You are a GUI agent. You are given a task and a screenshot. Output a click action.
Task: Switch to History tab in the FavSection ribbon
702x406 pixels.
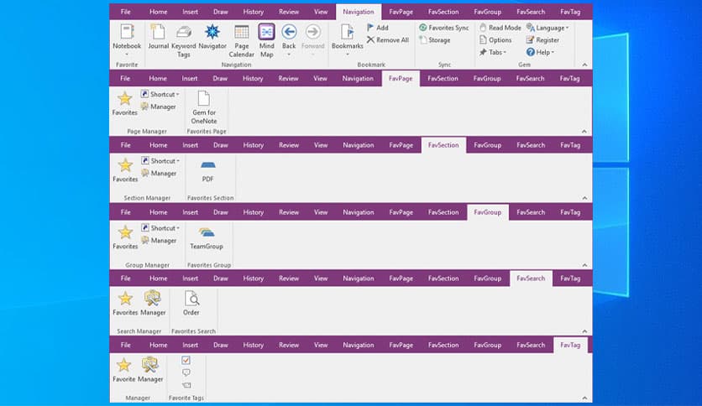coord(254,145)
